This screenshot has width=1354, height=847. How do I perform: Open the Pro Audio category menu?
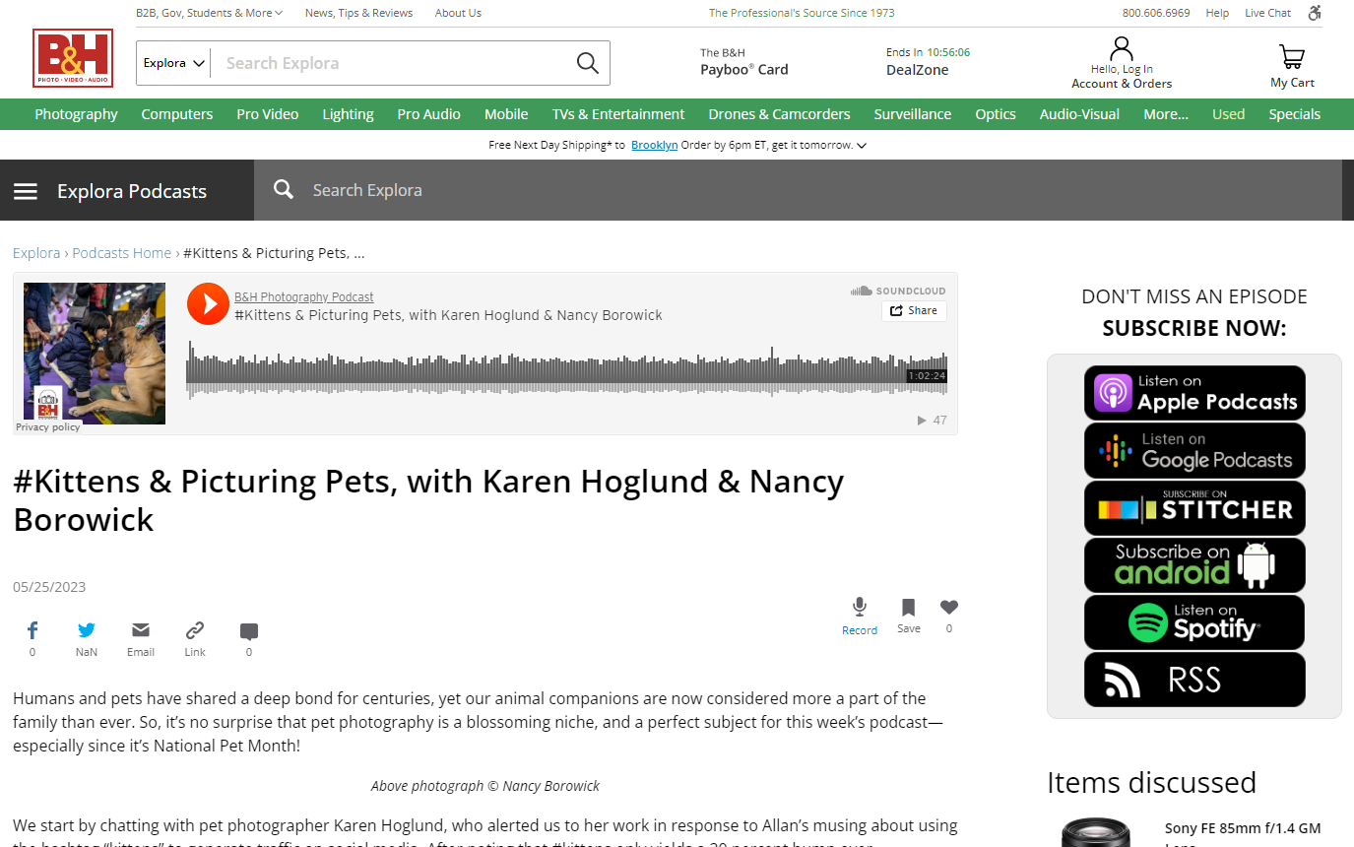coord(429,114)
